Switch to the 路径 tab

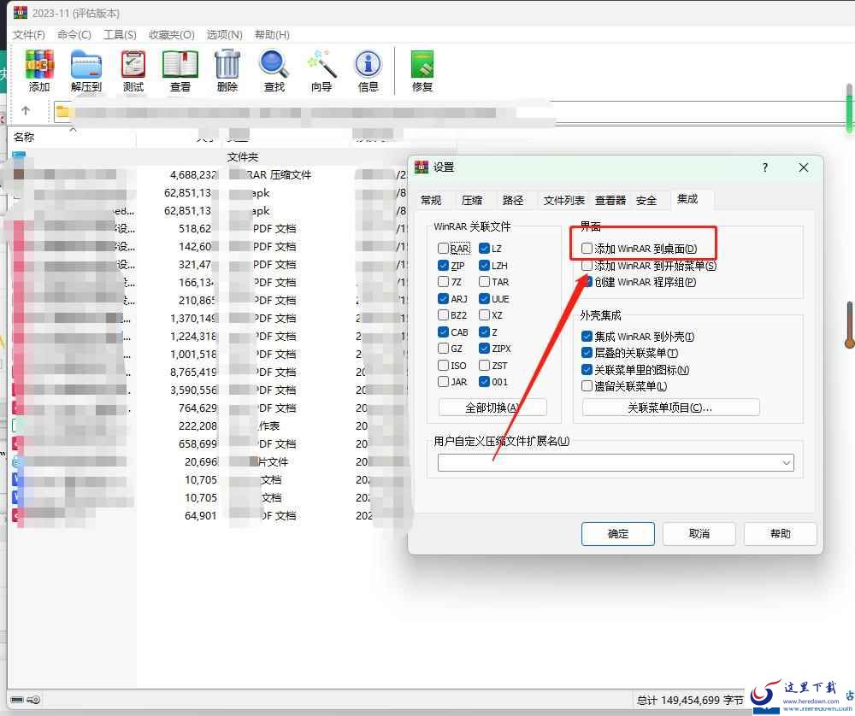[x=512, y=201]
